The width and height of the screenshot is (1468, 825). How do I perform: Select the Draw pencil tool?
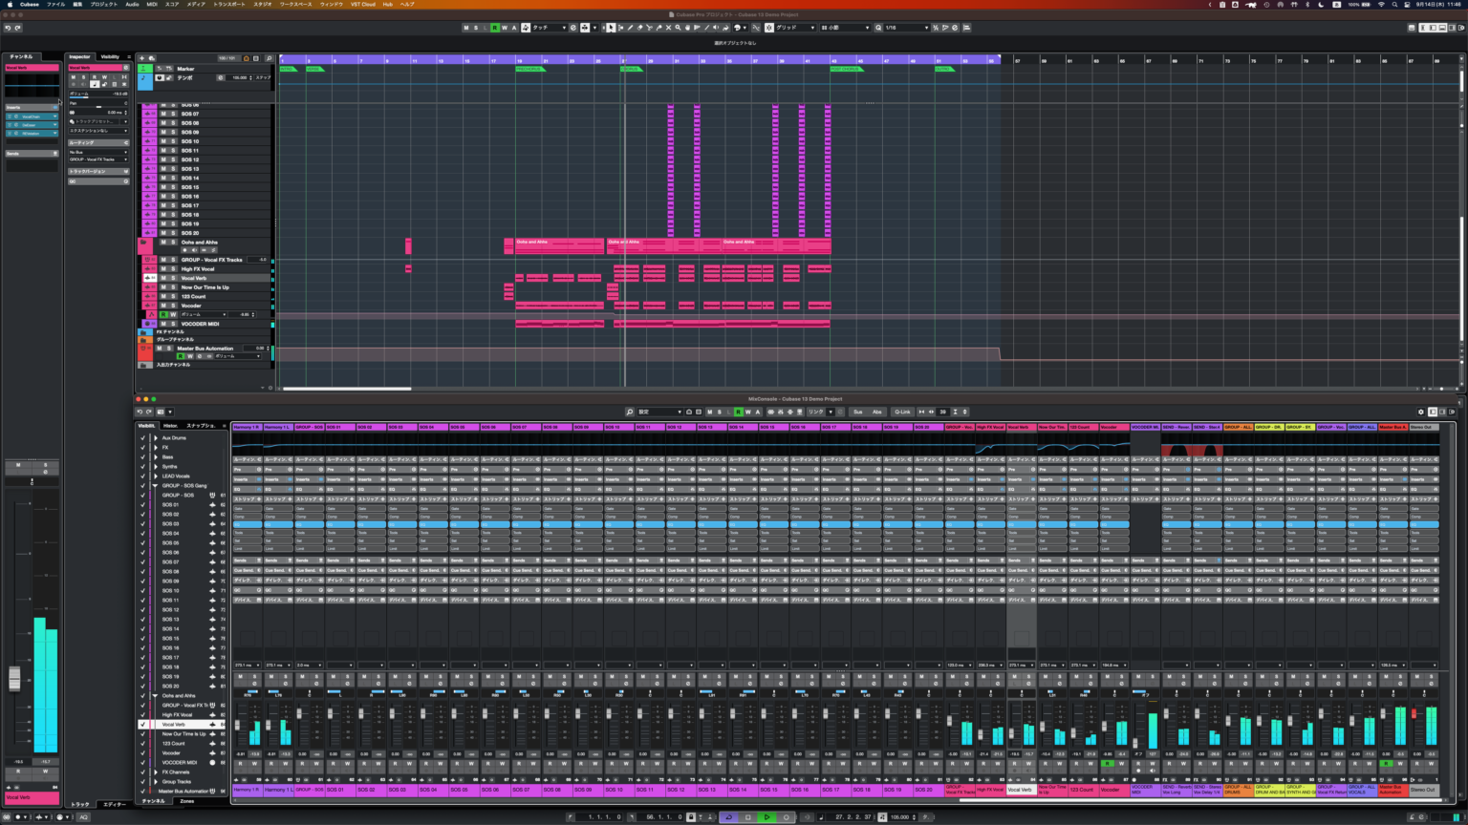[x=631, y=29]
